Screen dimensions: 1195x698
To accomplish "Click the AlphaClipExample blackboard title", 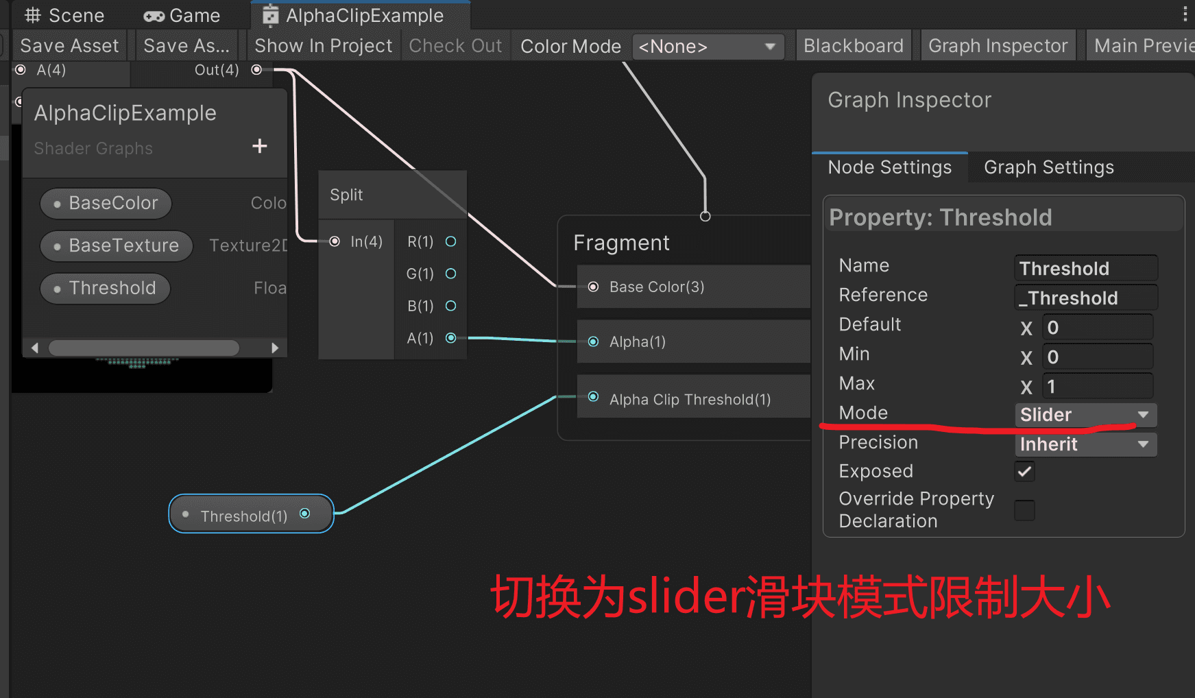I will coord(125,113).
